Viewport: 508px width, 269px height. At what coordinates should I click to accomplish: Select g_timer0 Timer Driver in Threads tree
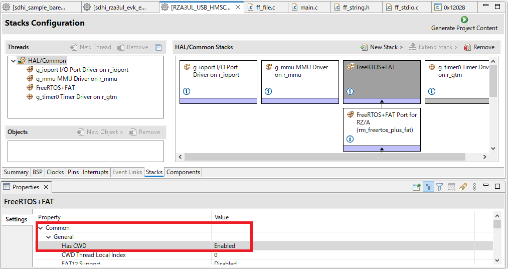75,97
